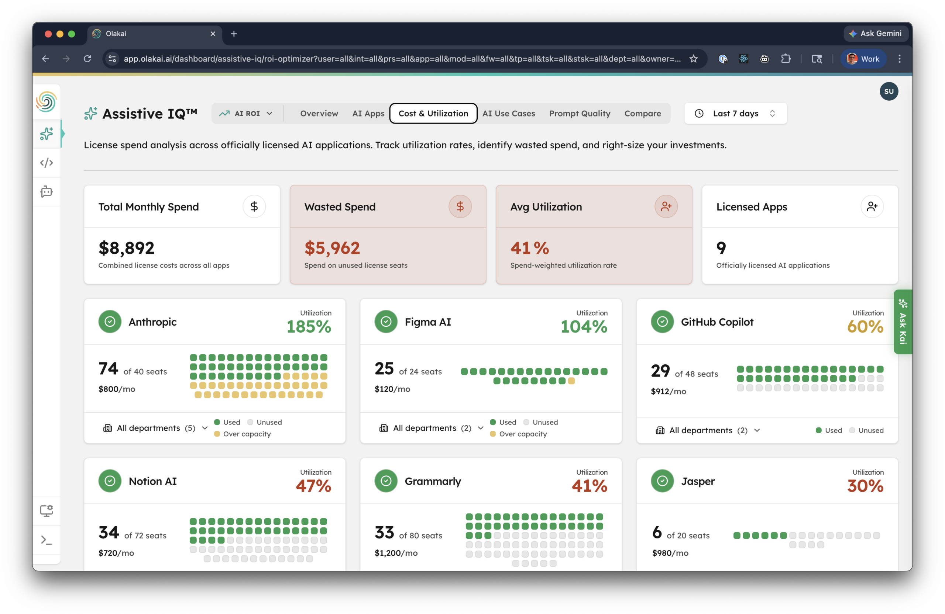Click the person icon on Licensed Apps card

pos(872,206)
